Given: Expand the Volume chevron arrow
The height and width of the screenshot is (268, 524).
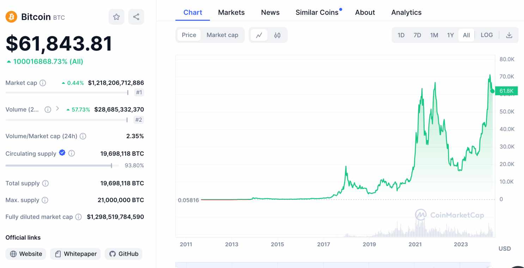Looking at the screenshot, I should coord(57,109).
